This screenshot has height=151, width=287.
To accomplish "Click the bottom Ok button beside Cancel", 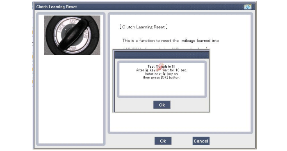I will pyautogui.click(x=163, y=141).
